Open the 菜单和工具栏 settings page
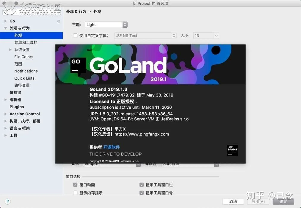Screen dimensions: 301x208 pos(26,43)
